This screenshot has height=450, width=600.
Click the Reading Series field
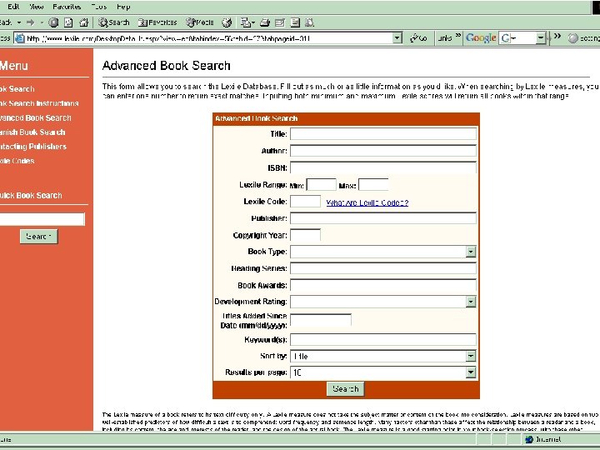383,268
